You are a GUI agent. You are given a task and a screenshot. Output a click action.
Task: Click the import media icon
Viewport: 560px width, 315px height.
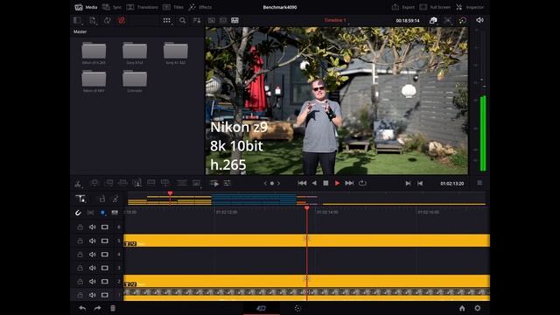(x=93, y=20)
